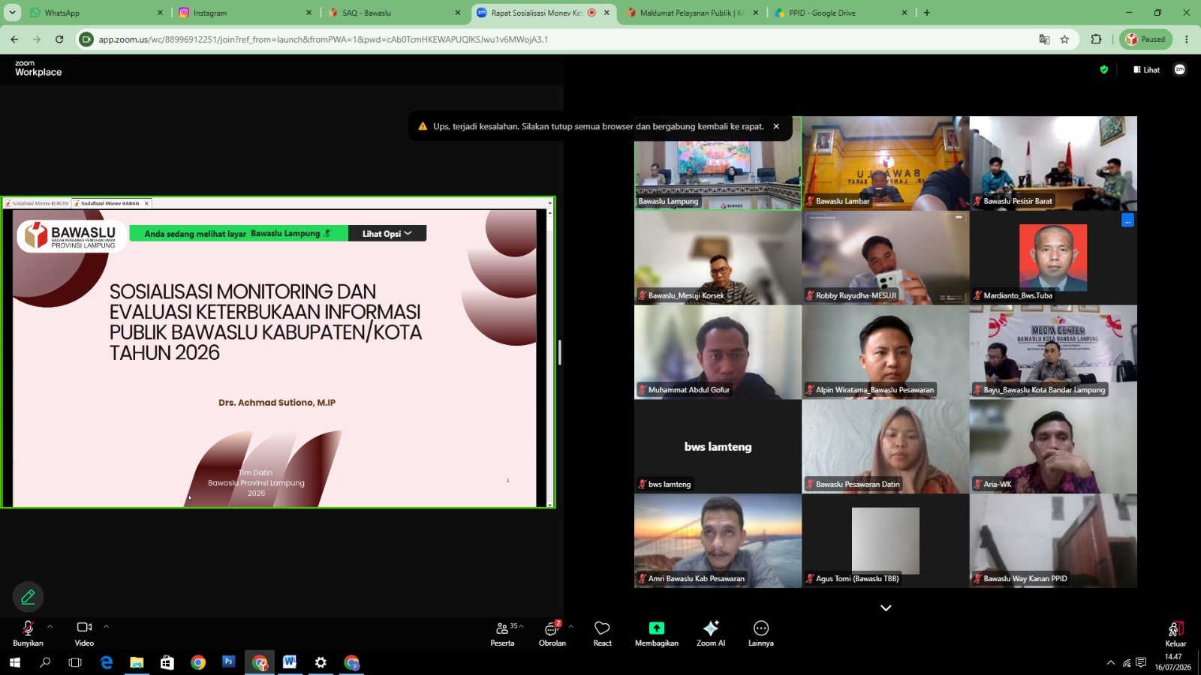1201x675 pixels.
Task: Click the green Membagikan share button
Action: tap(657, 633)
